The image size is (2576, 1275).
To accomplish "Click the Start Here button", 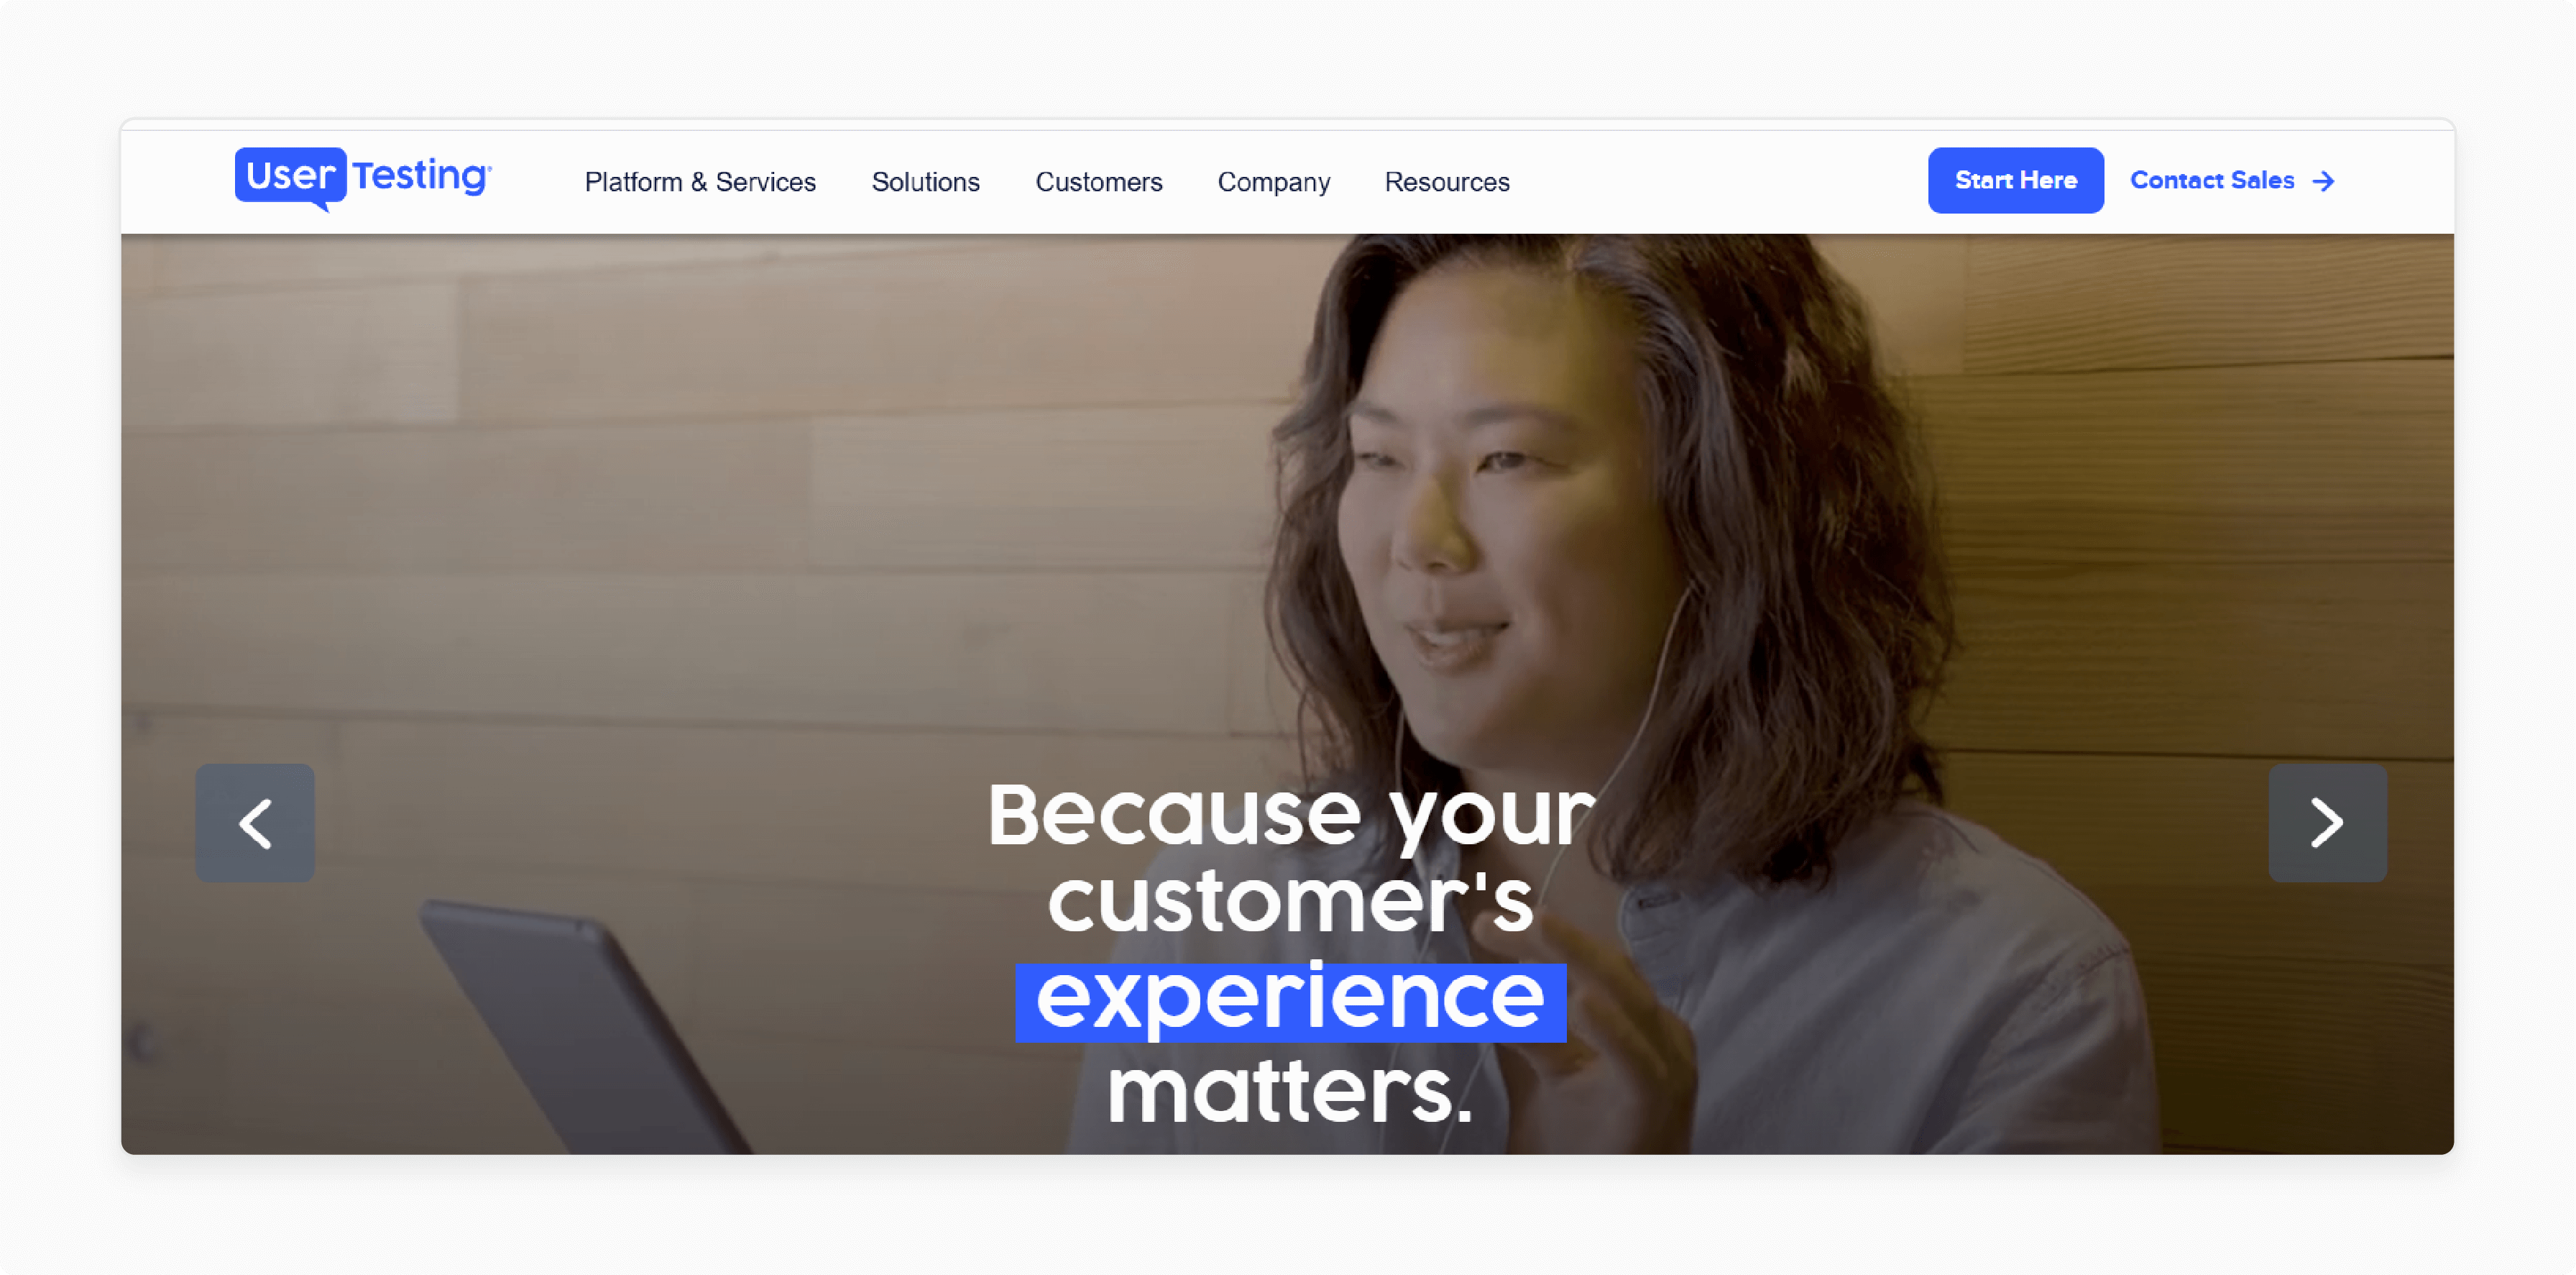I will pos(2012,180).
